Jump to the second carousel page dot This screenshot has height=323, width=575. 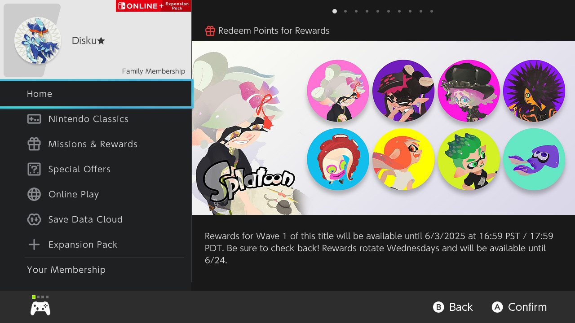click(345, 11)
